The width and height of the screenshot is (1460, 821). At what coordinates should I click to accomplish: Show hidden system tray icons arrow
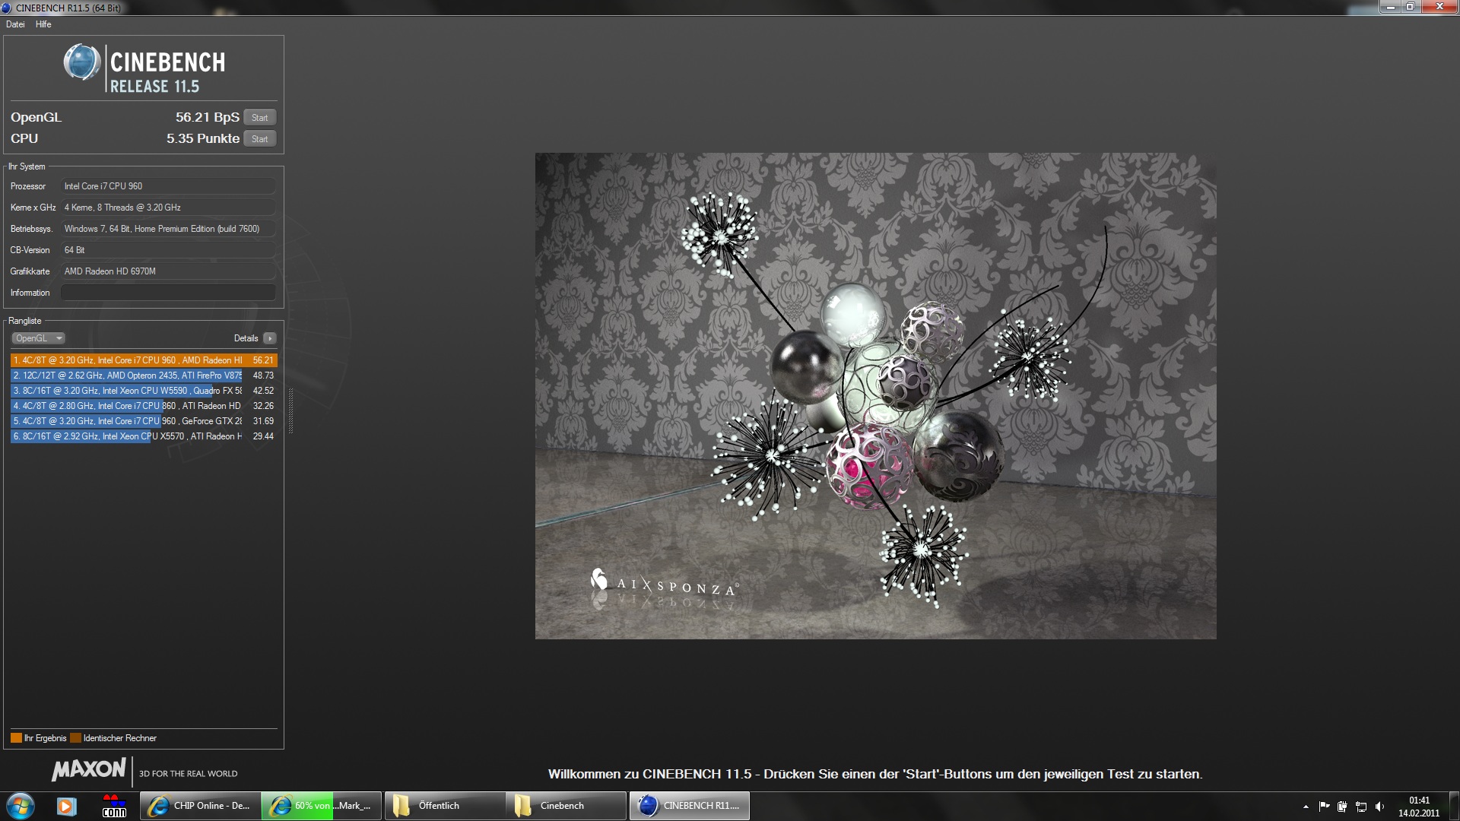(1306, 807)
